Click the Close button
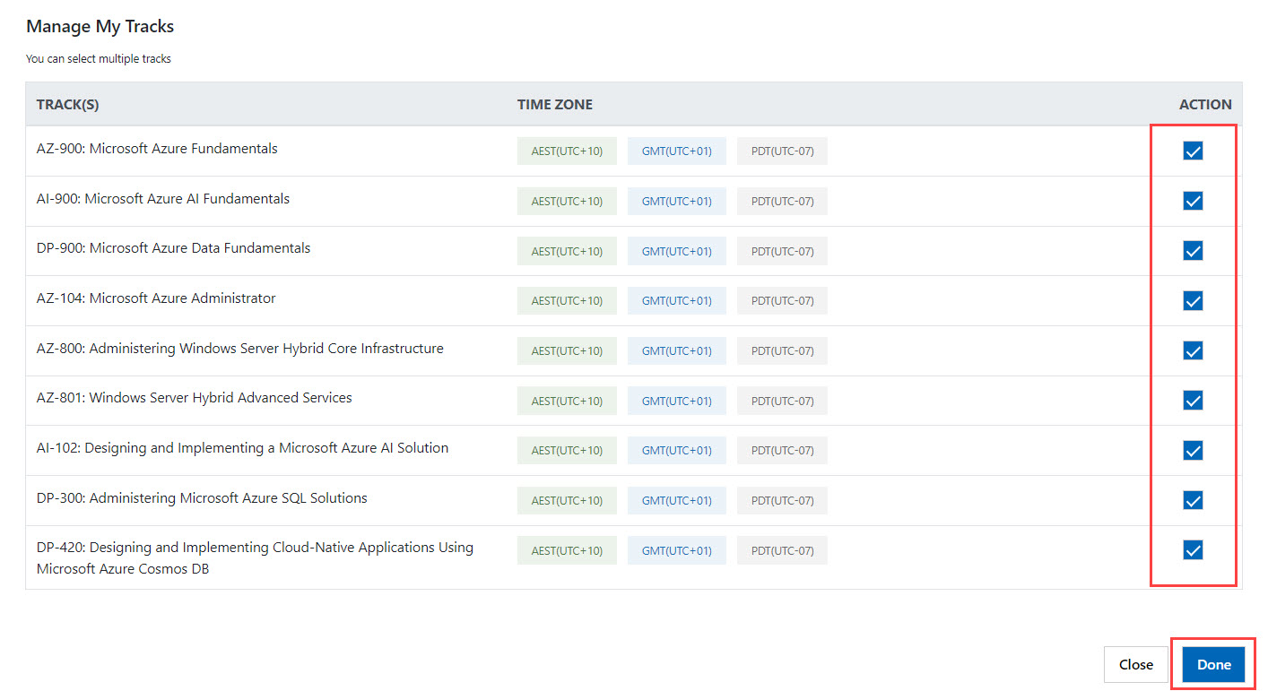The width and height of the screenshot is (1268, 691). pyautogui.click(x=1136, y=664)
